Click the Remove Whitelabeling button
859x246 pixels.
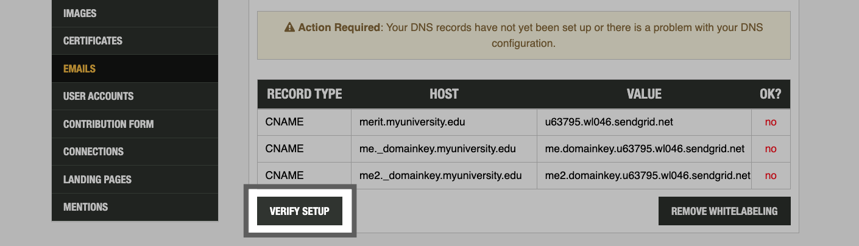(724, 211)
